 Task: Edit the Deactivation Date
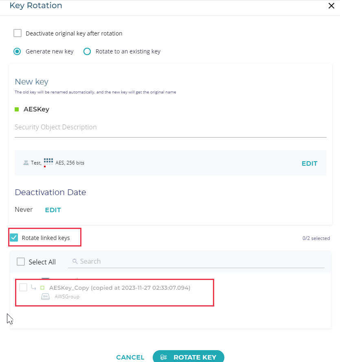tap(53, 210)
